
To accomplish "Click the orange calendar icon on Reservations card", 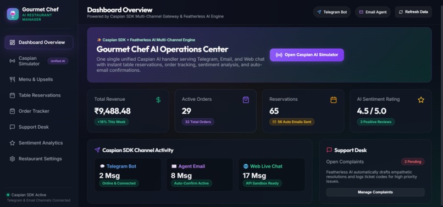I will click(x=334, y=100).
